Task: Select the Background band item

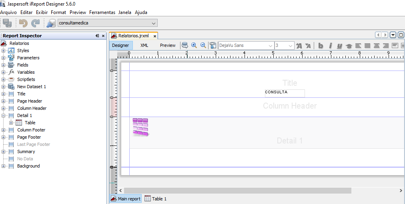Action: pyautogui.click(x=28, y=166)
